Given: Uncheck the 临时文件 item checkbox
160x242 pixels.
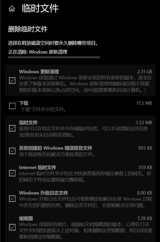Looking at the screenshot, I should coord(12,128).
